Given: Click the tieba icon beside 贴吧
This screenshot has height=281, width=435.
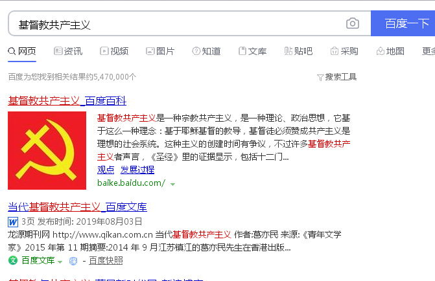Looking at the screenshot, I should pyautogui.click(x=288, y=51).
